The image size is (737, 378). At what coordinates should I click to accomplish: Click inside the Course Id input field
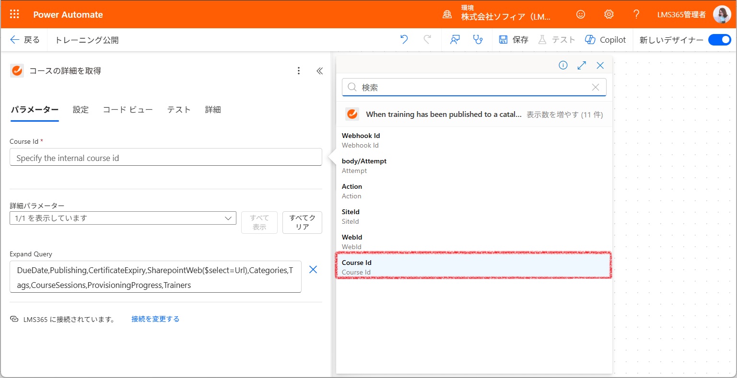click(166, 158)
